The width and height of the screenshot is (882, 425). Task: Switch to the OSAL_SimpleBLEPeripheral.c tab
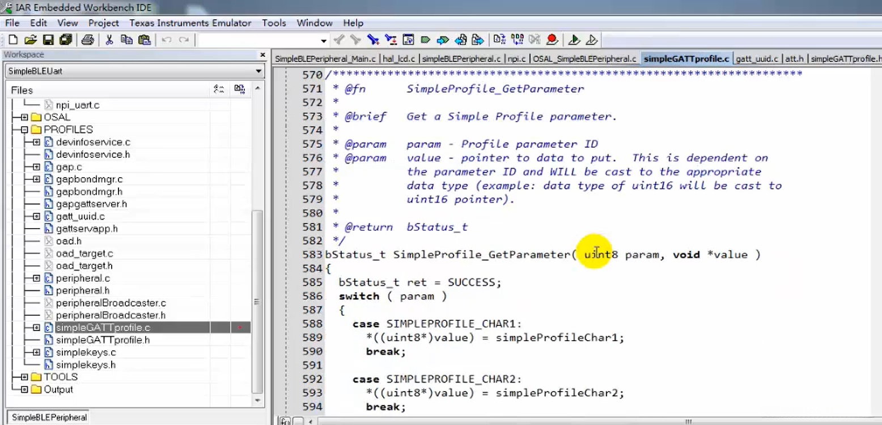tap(584, 59)
